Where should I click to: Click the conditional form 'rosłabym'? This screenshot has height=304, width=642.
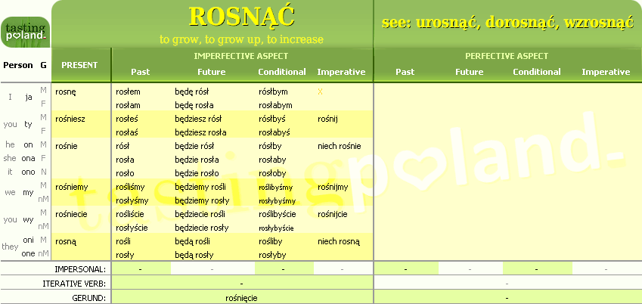[275, 105]
